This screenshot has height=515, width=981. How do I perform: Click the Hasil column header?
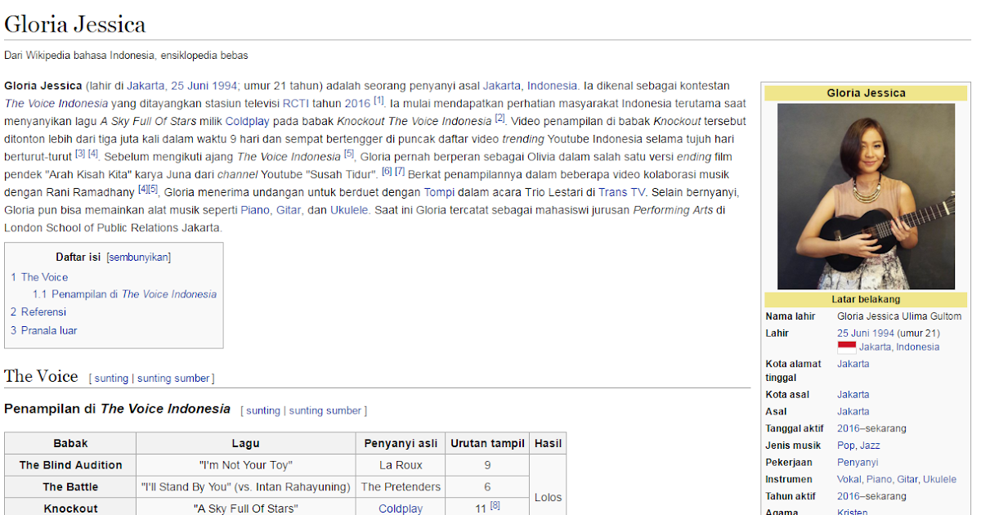tap(548, 444)
